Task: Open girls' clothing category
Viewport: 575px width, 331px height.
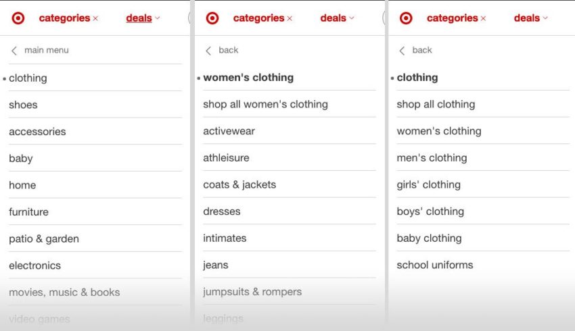Action: click(x=428, y=184)
